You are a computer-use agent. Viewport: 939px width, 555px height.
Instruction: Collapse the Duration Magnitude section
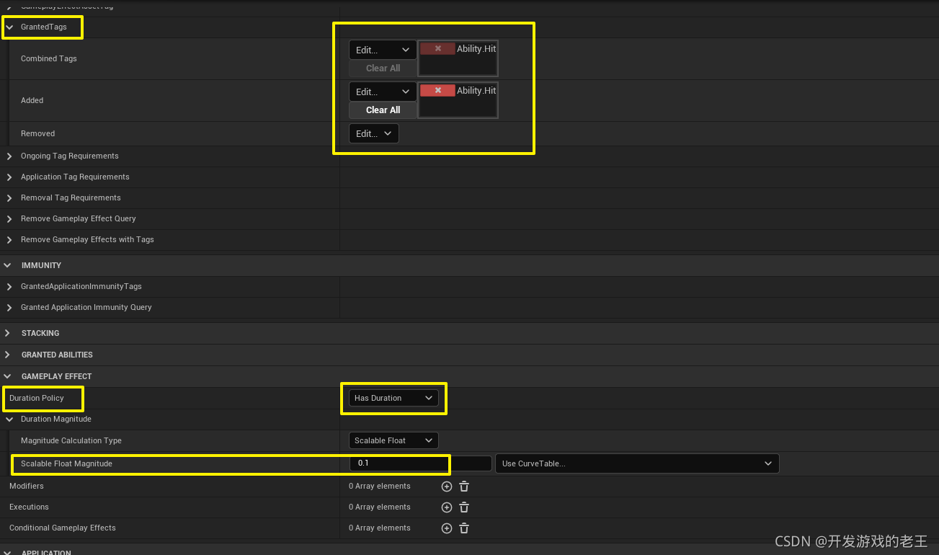click(x=9, y=419)
